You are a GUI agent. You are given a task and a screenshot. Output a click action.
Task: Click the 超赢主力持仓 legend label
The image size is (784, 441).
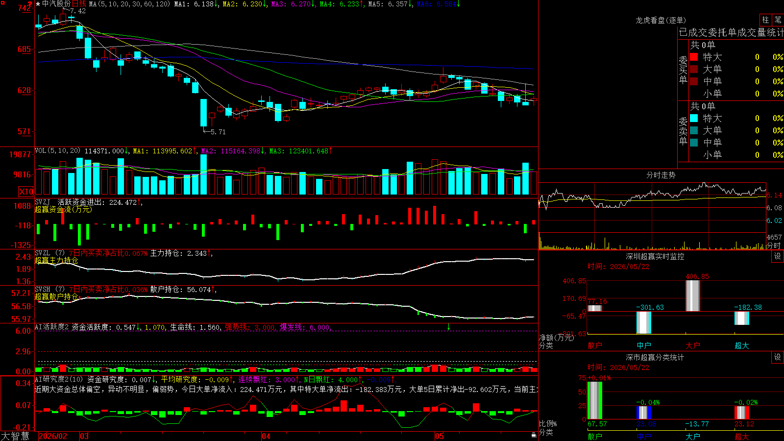(56, 260)
